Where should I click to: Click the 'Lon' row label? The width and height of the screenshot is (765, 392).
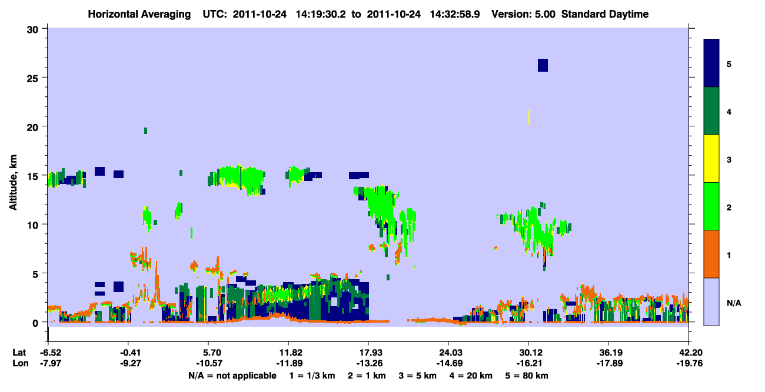pyautogui.click(x=19, y=363)
